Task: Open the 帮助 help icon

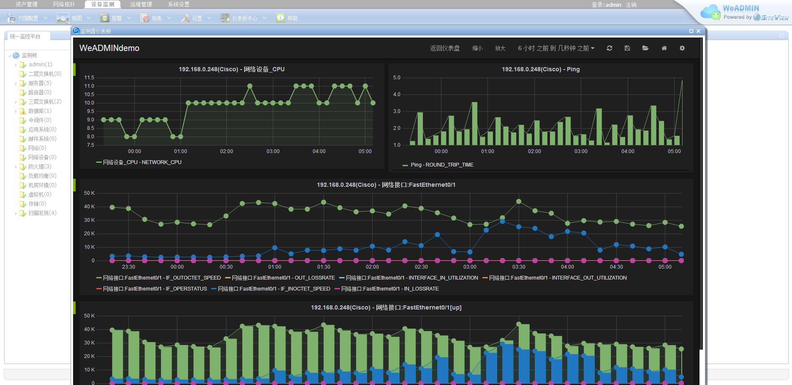Action: (280, 18)
